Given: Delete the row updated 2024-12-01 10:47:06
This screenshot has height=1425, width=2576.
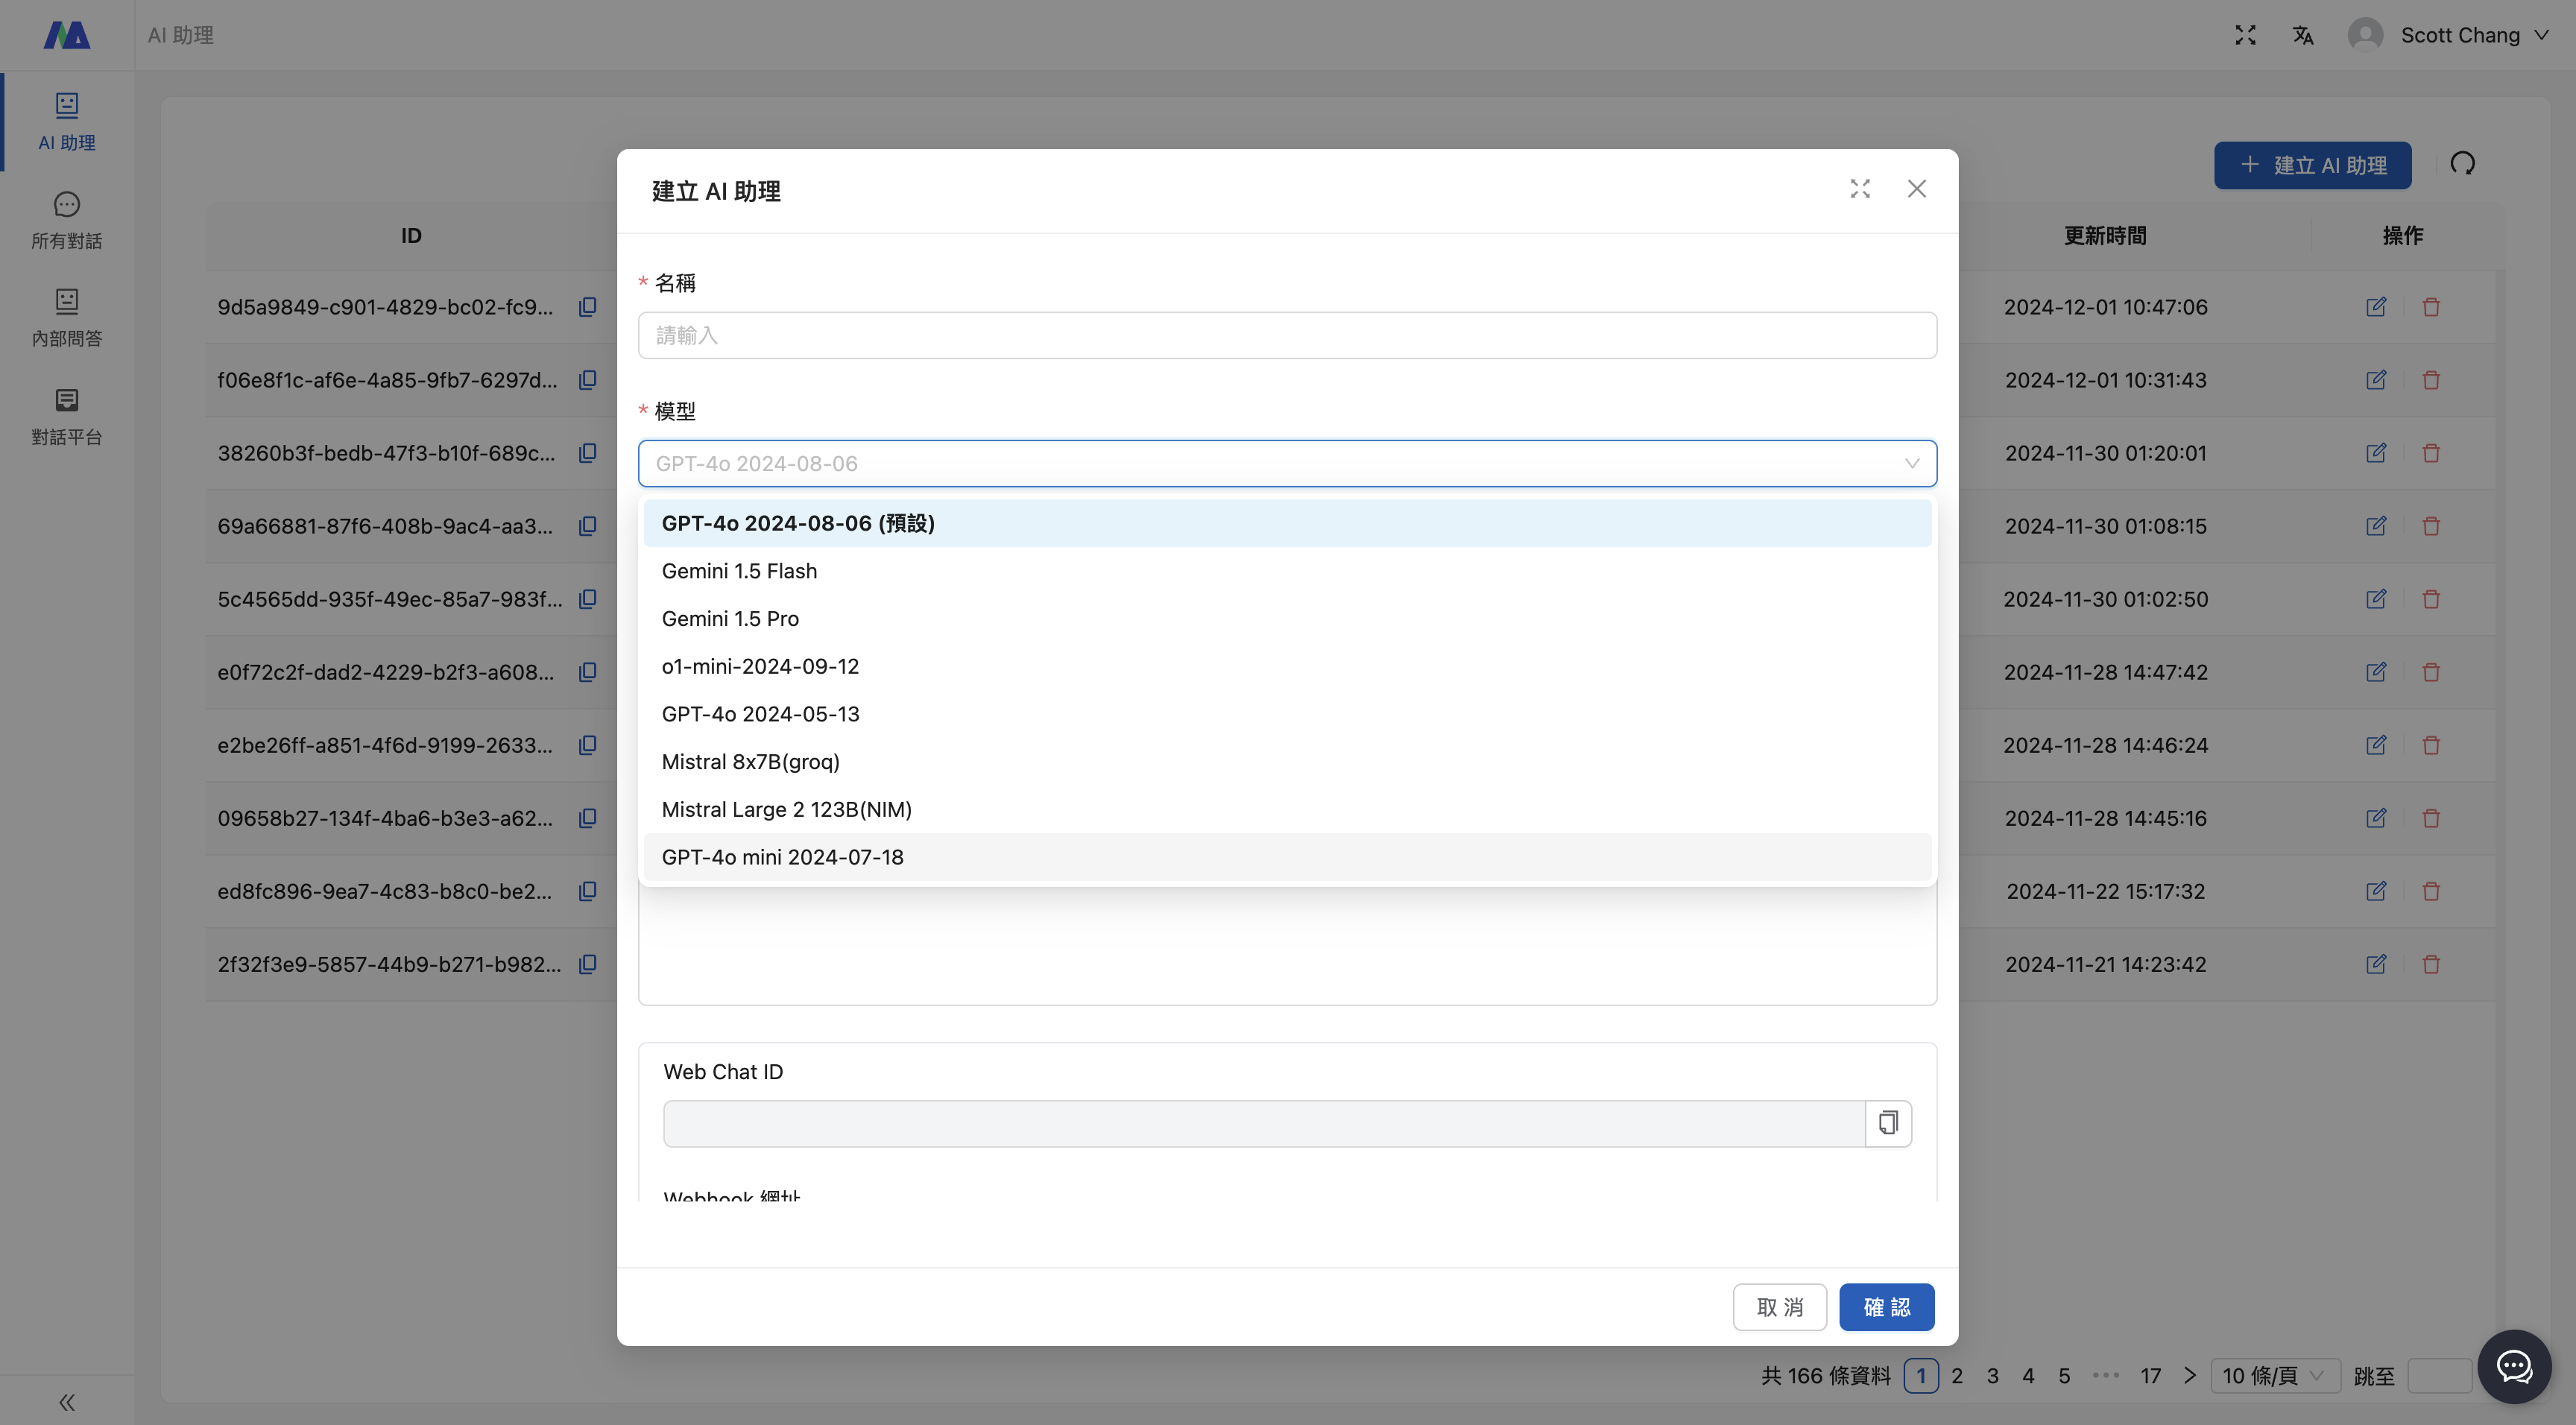Looking at the screenshot, I should (x=2431, y=307).
